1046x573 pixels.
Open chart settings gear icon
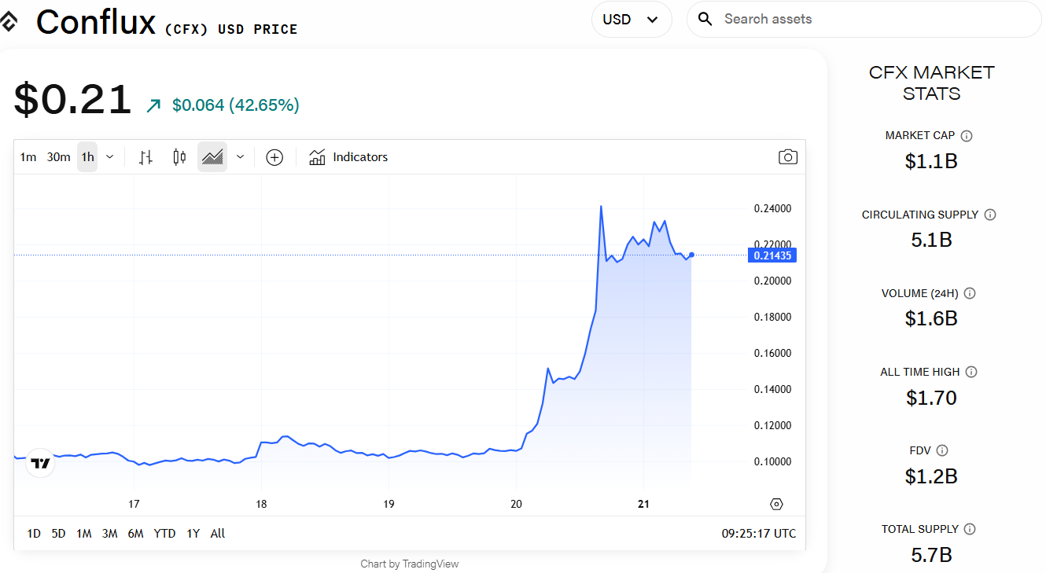(776, 504)
